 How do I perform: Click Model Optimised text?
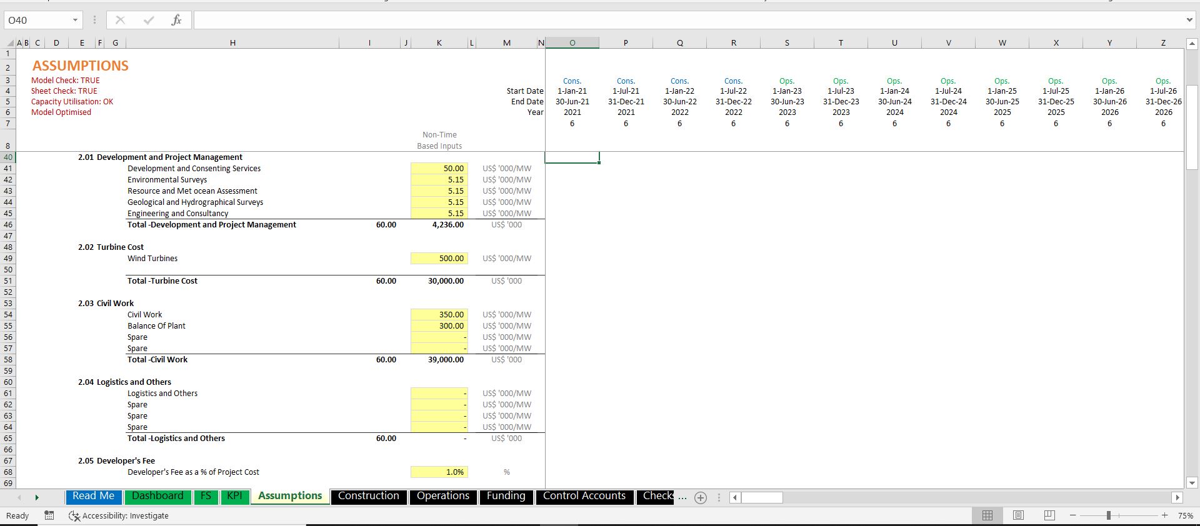click(61, 112)
